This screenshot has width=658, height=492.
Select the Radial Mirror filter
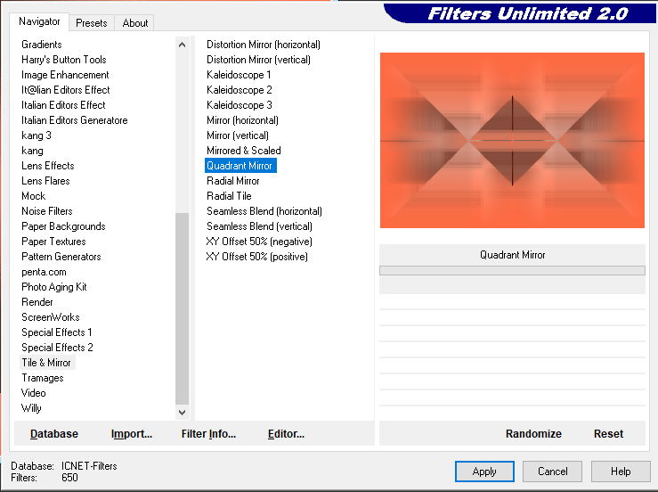(233, 181)
